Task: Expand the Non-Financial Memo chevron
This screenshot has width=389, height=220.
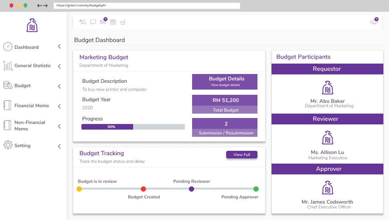Action: [x=59, y=126]
